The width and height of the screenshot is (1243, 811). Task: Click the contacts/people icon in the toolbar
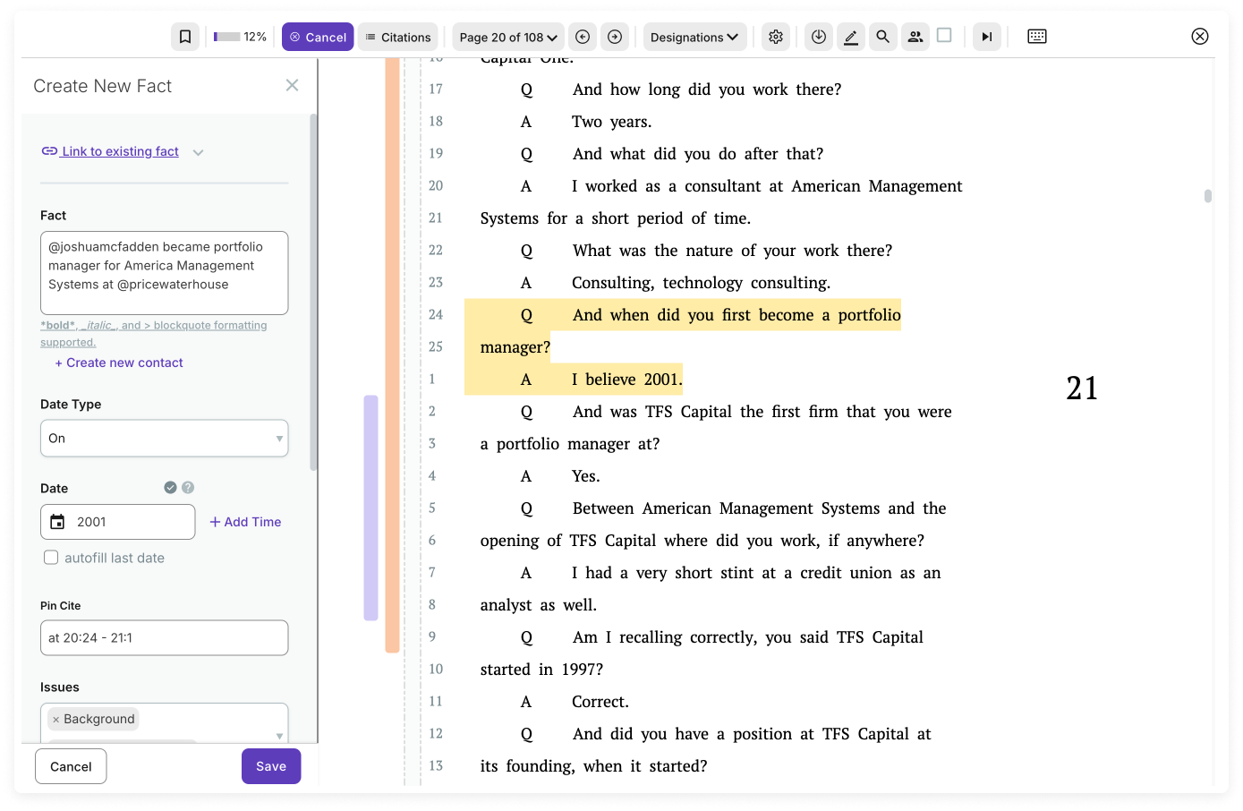click(x=915, y=36)
